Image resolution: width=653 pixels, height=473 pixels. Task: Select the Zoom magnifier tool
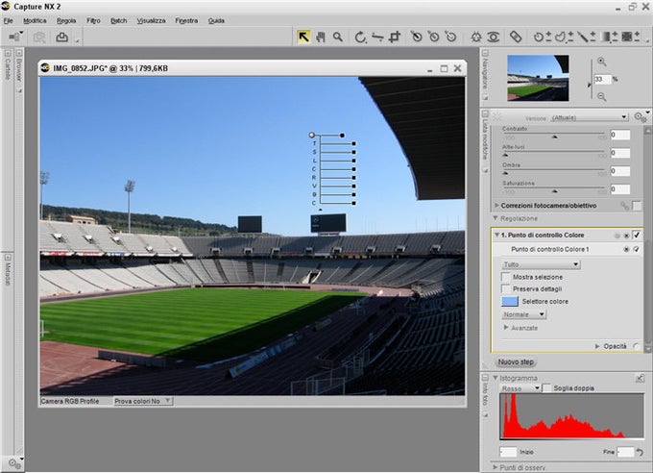338,37
